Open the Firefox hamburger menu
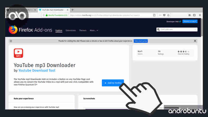208x117 pixels. click(x=200, y=15)
